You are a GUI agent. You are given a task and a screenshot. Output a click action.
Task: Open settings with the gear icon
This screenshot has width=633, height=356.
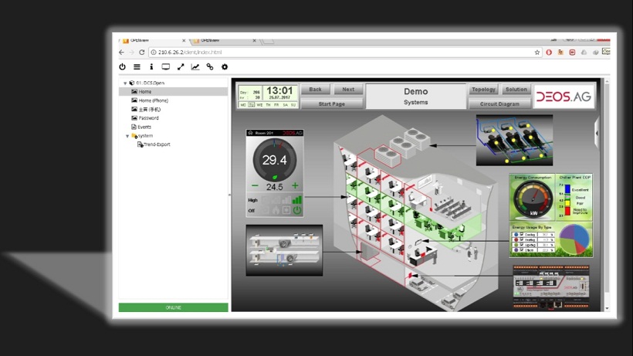coord(225,67)
